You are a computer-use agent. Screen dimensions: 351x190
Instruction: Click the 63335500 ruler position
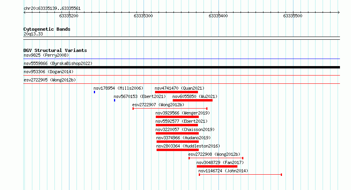coord(293,16)
